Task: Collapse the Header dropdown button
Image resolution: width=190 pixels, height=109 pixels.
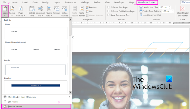Action: [5, 11]
